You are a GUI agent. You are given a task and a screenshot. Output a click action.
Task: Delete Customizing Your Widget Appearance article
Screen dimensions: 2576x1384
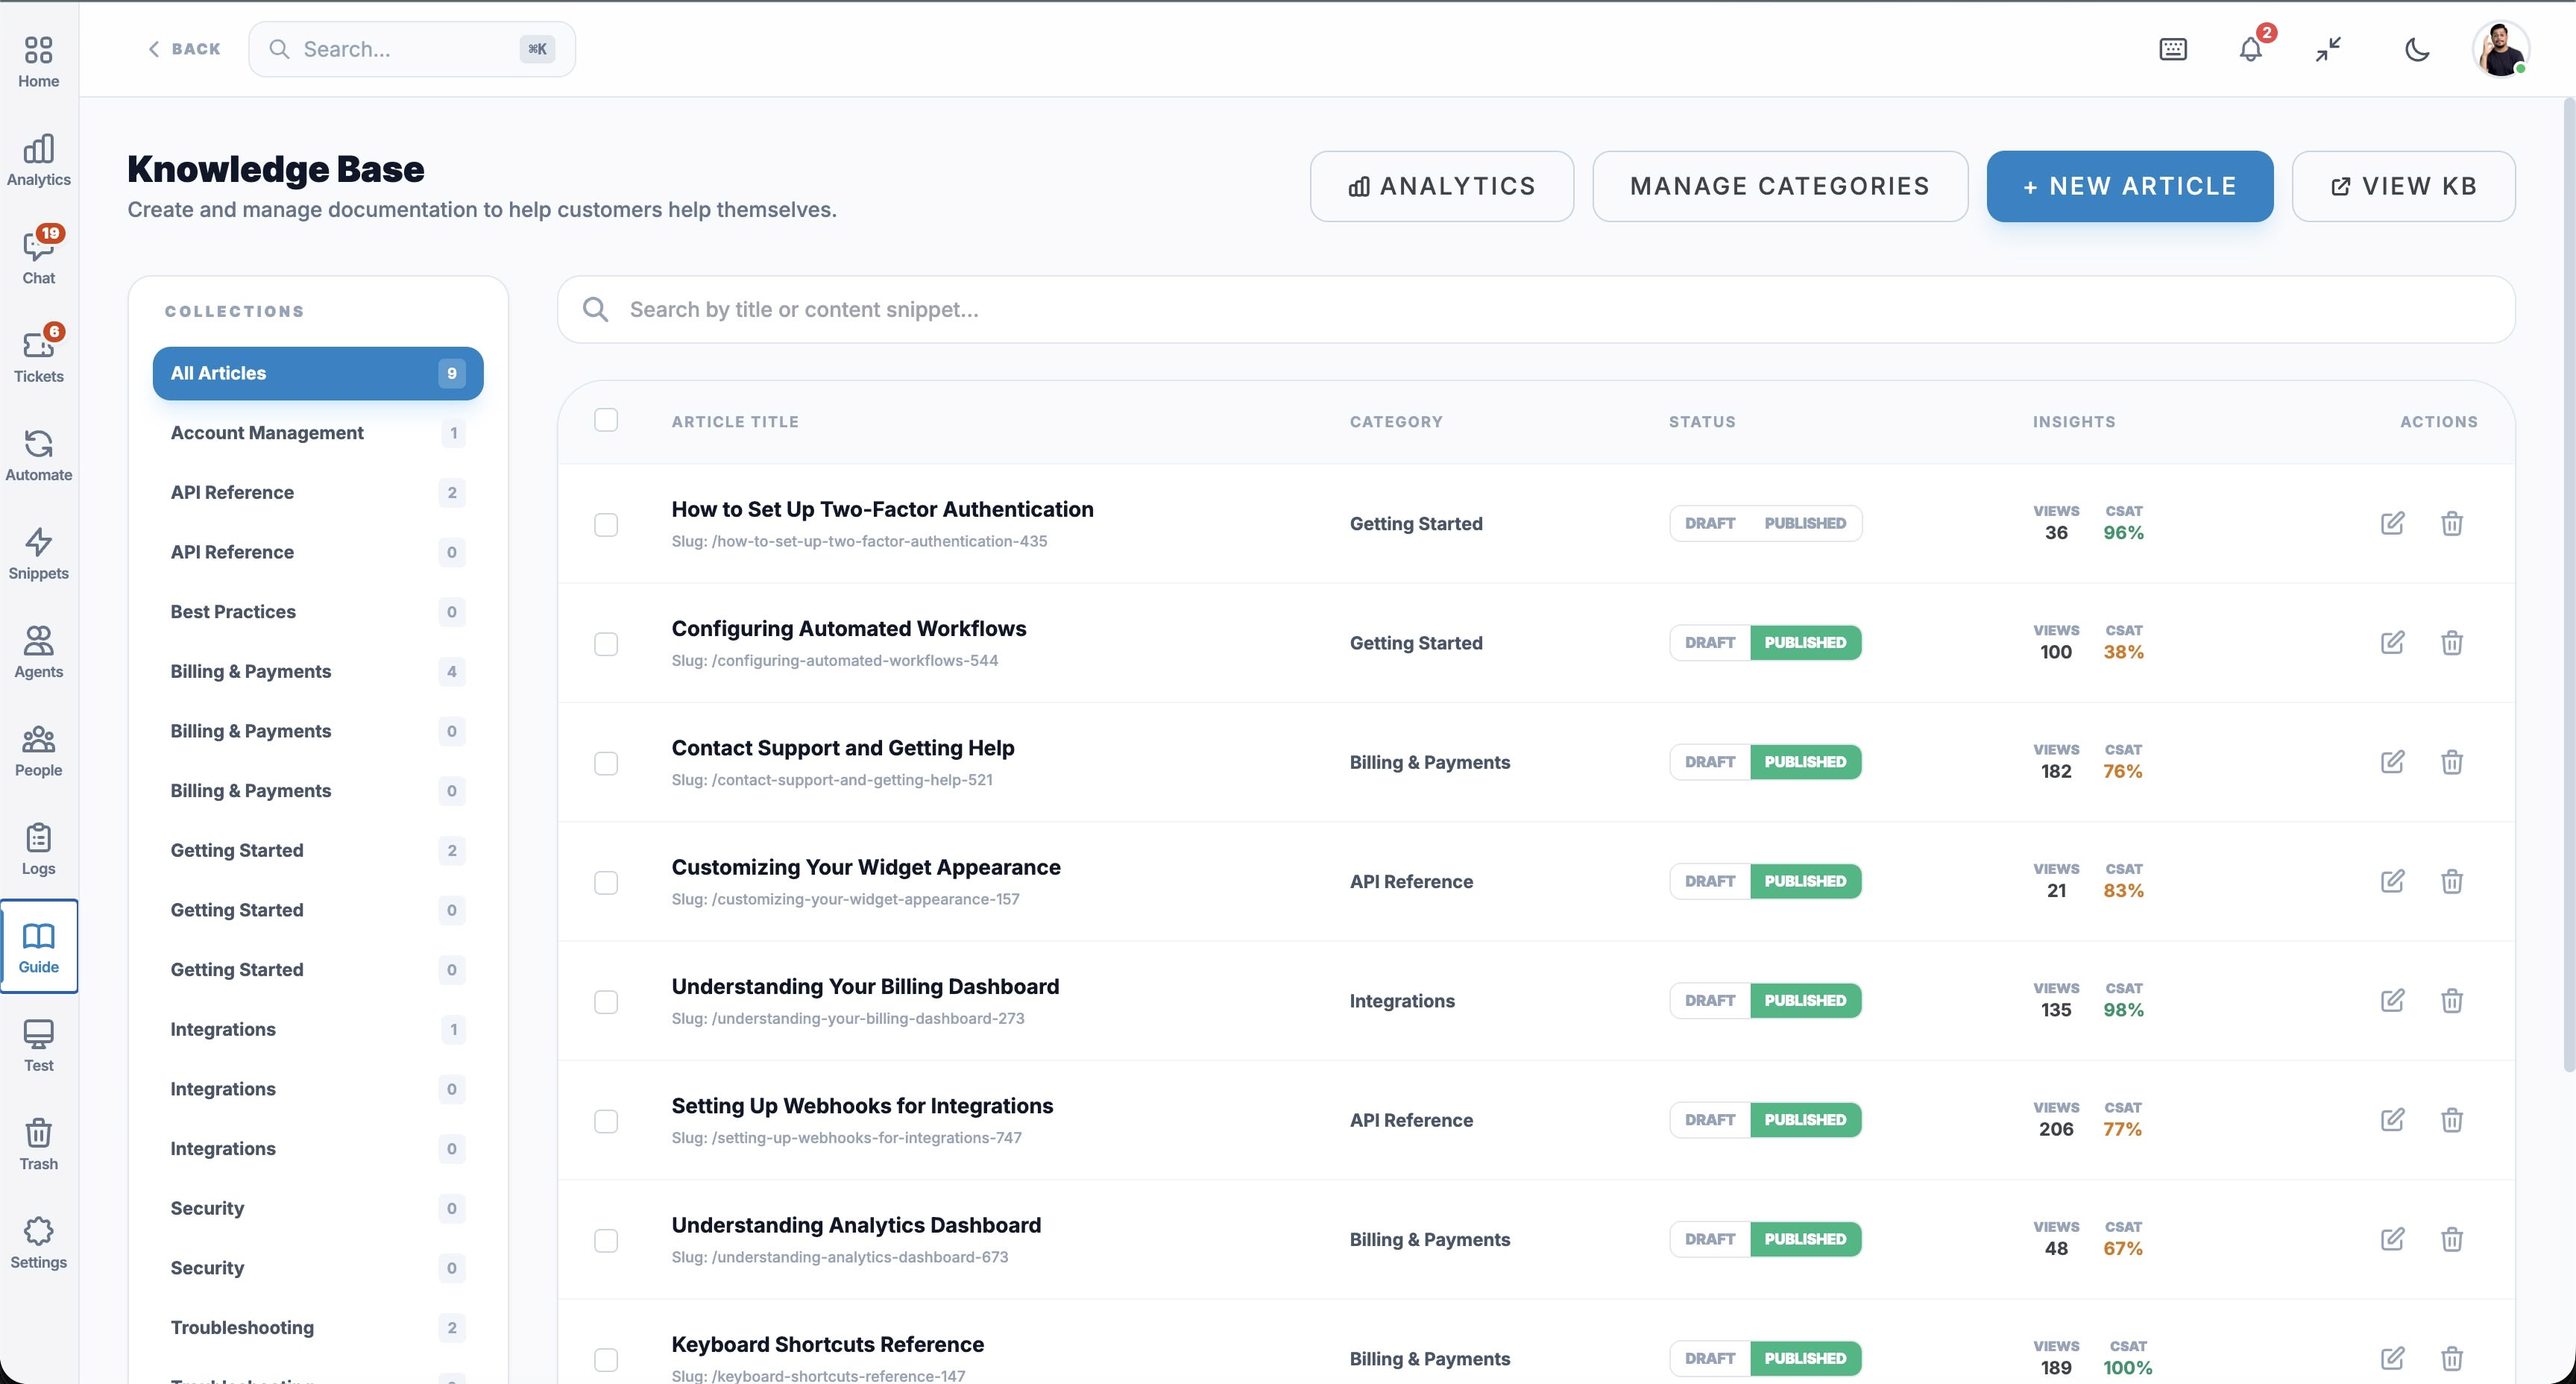click(2452, 881)
